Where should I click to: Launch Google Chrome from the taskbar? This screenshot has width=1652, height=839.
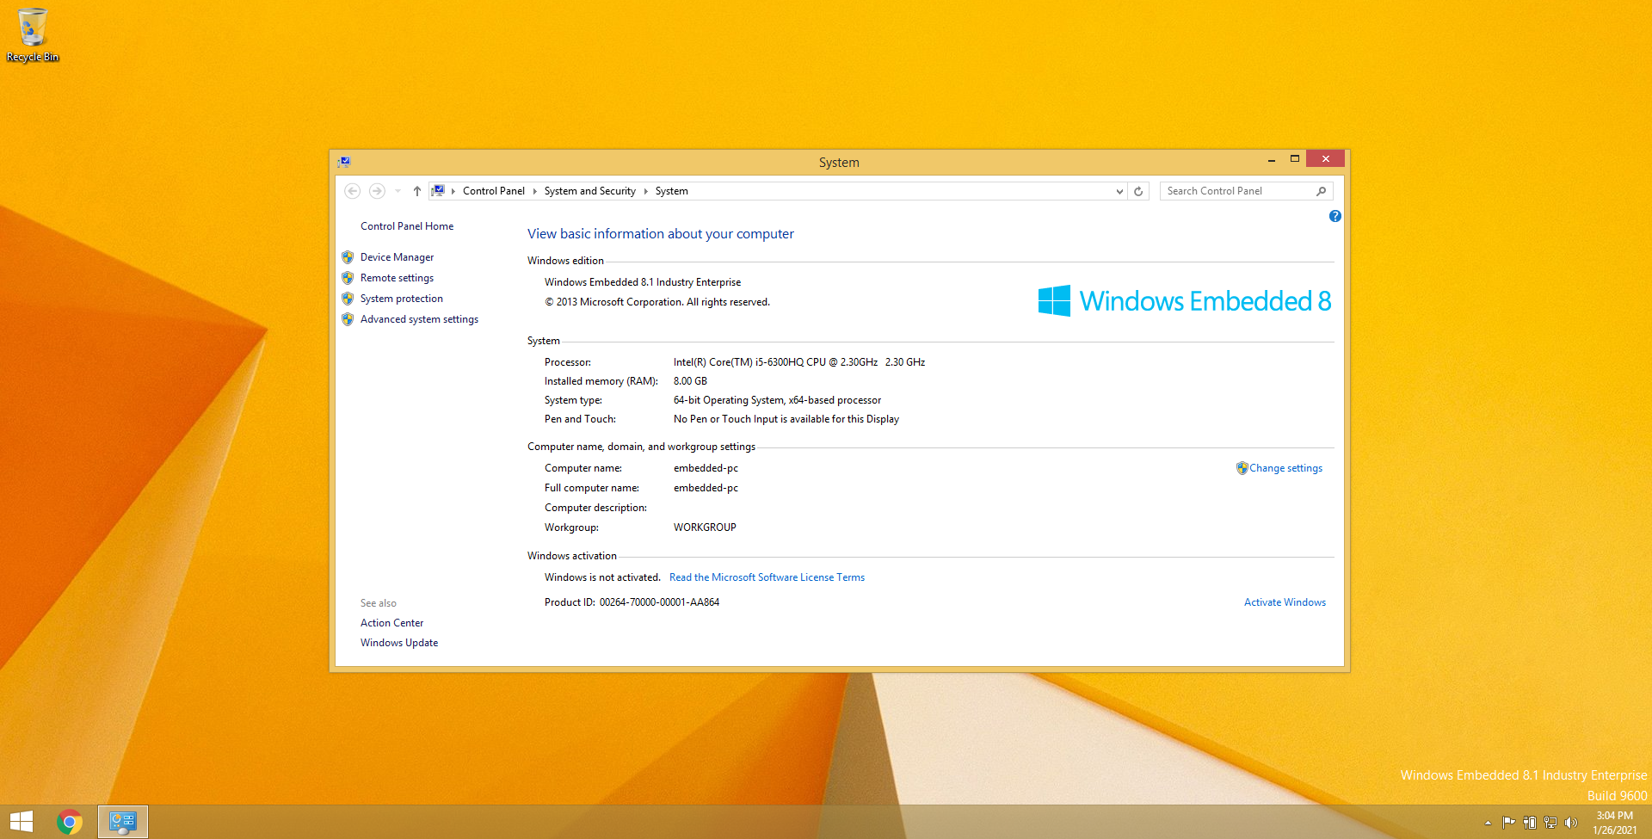70,822
